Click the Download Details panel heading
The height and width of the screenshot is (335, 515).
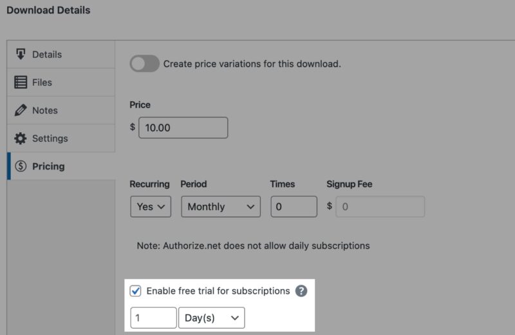[x=48, y=10]
